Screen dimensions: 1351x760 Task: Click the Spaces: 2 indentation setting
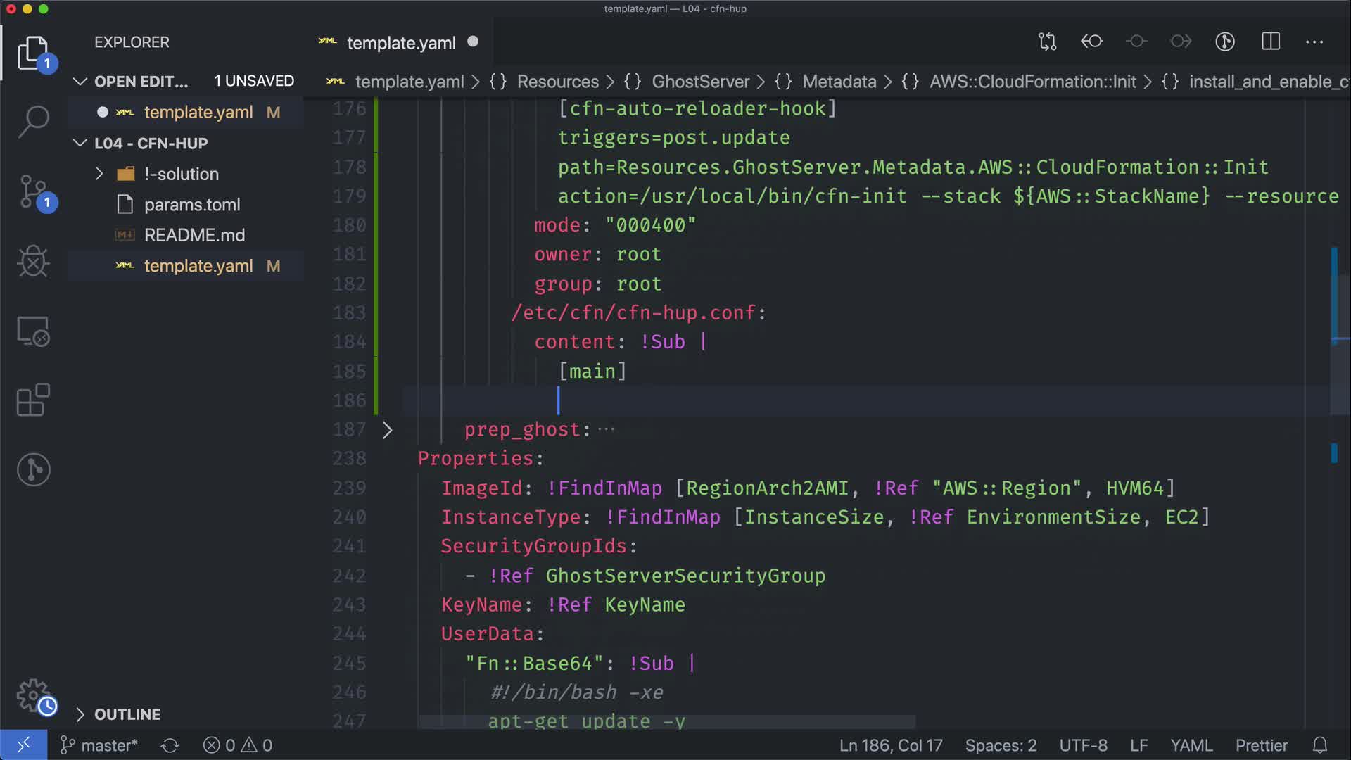coord(1001,745)
